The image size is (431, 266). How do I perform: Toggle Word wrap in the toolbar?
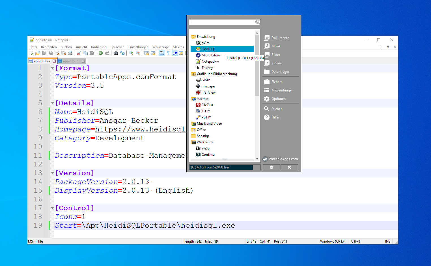[162, 53]
